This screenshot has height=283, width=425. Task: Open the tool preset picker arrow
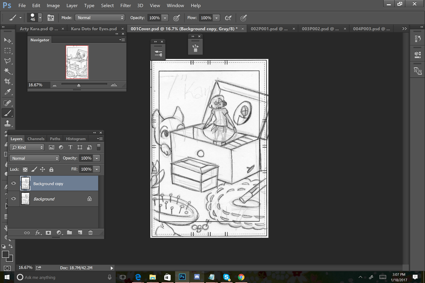click(x=20, y=18)
